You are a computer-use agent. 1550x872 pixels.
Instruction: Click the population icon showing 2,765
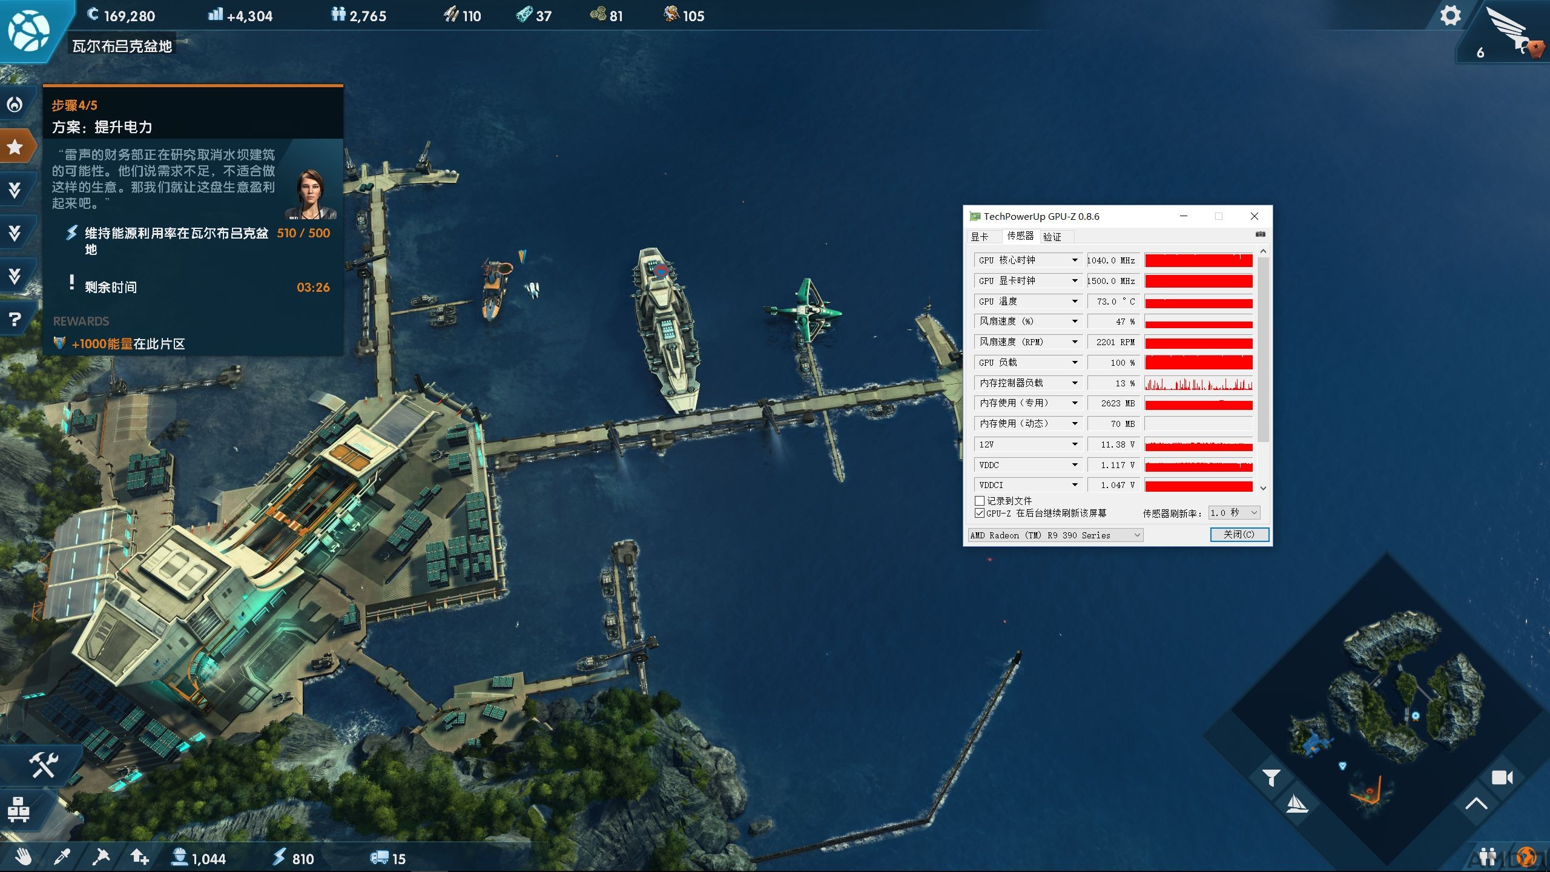click(338, 14)
